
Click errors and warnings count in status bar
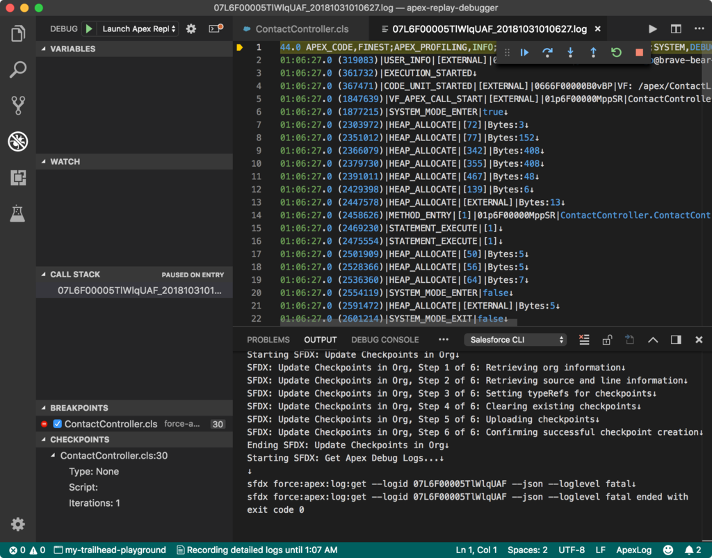click(x=27, y=550)
